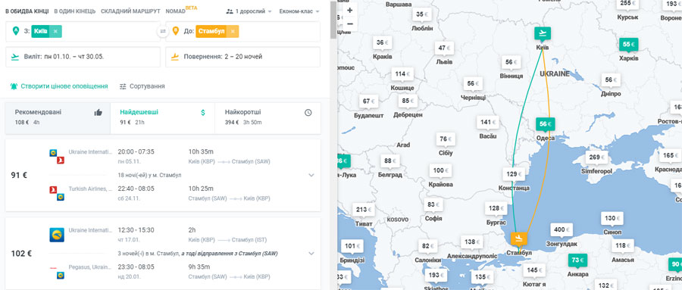Click the departure plane icon in Виліт field
This screenshot has width=682, height=290.
point(15,57)
